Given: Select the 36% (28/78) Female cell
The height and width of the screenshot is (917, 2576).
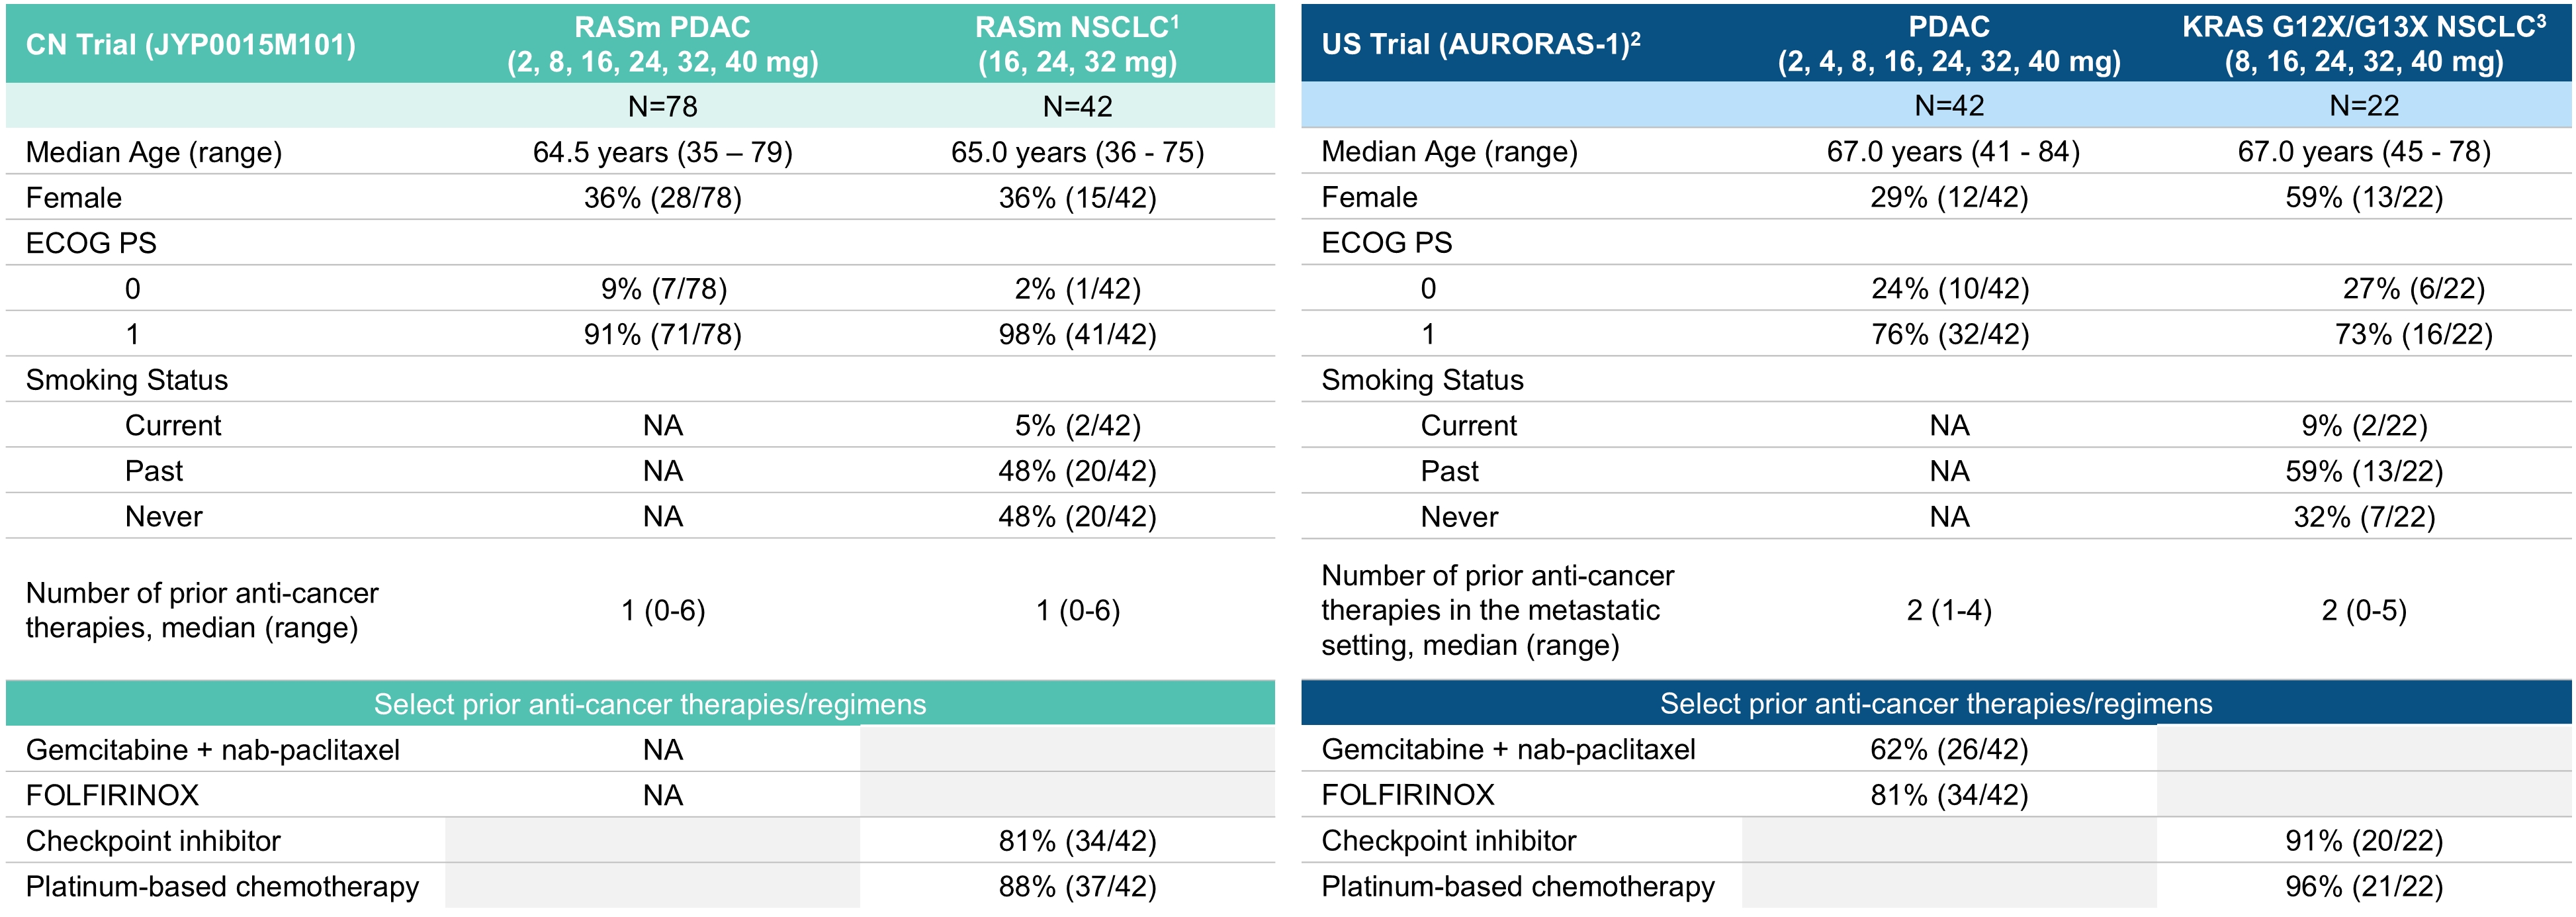Looking at the screenshot, I should coord(662,197).
